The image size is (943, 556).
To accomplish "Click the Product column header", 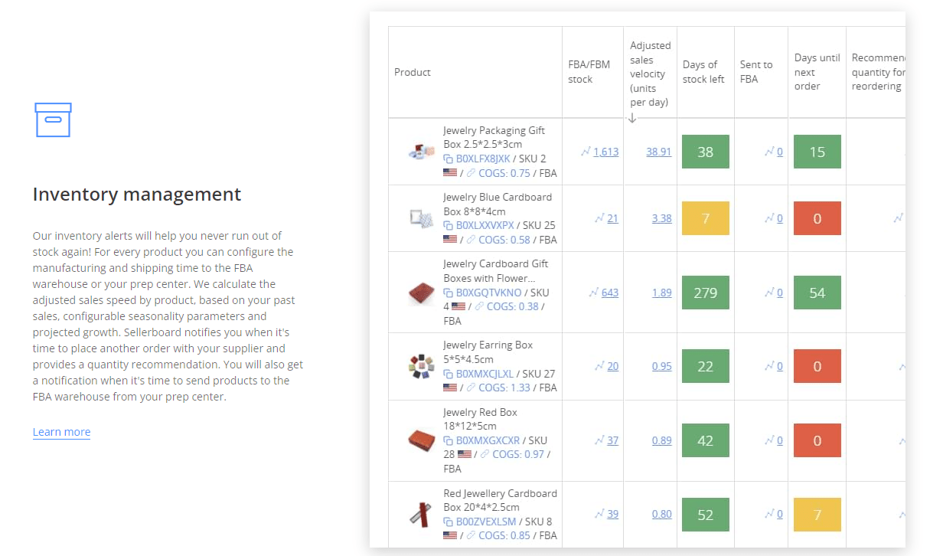I will [x=413, y=72].
